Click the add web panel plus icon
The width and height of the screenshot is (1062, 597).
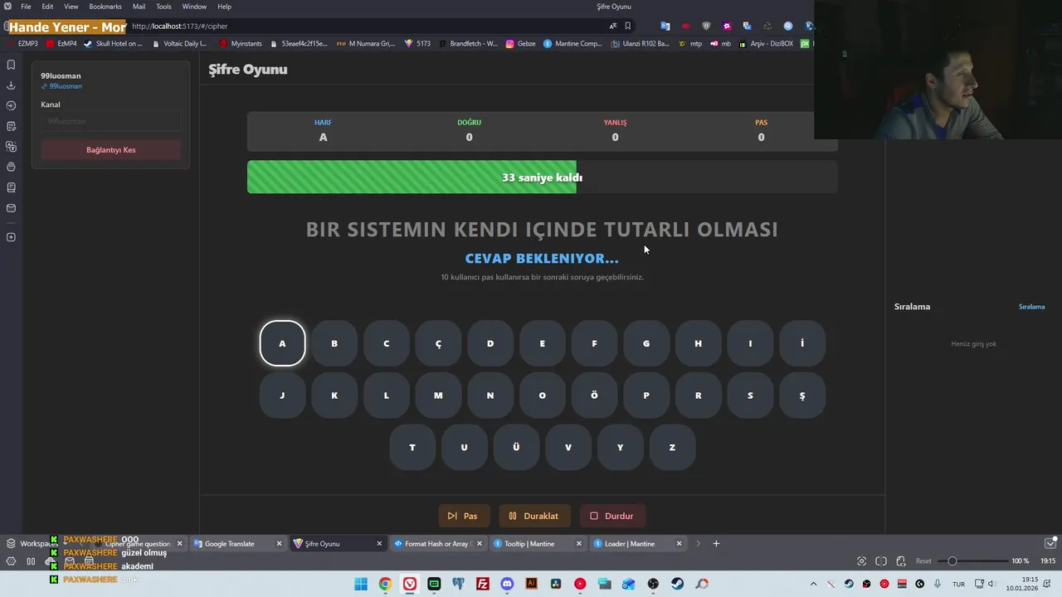(11, 237)
